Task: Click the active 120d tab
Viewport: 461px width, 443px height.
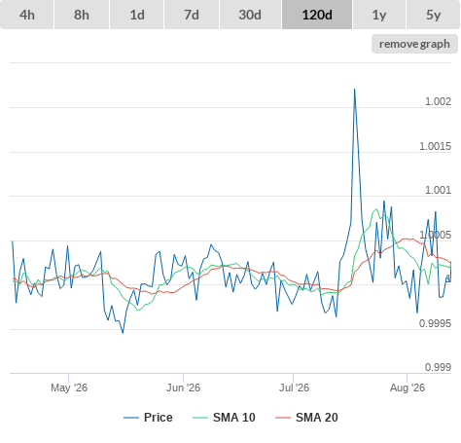Action: [317, 15]
